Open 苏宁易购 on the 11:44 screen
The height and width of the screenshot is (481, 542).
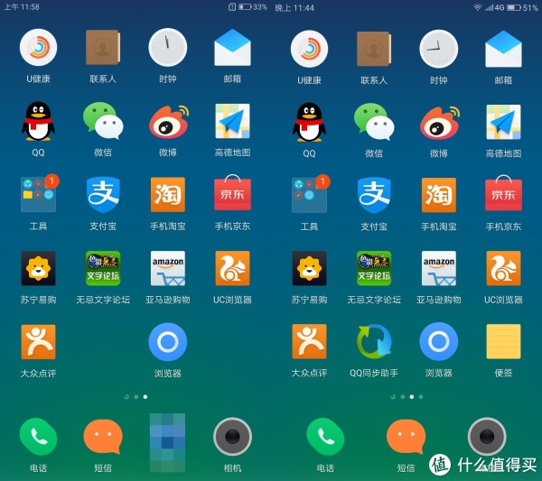(309, 268)
